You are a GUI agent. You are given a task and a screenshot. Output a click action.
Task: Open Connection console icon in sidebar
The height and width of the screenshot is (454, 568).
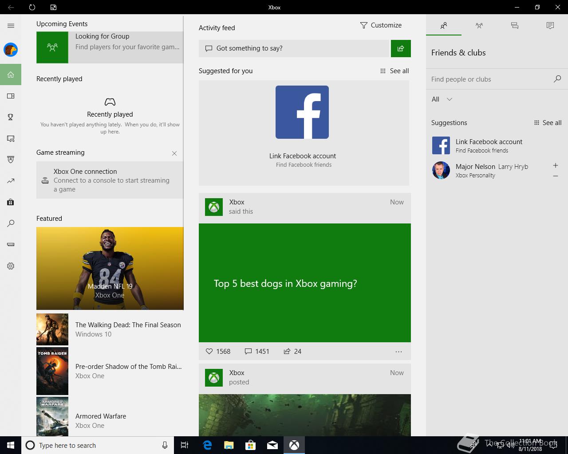11,245
